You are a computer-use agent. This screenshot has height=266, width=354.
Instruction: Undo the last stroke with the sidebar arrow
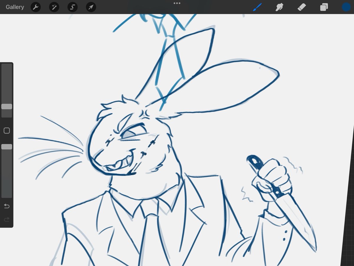(x=6, y=206)
